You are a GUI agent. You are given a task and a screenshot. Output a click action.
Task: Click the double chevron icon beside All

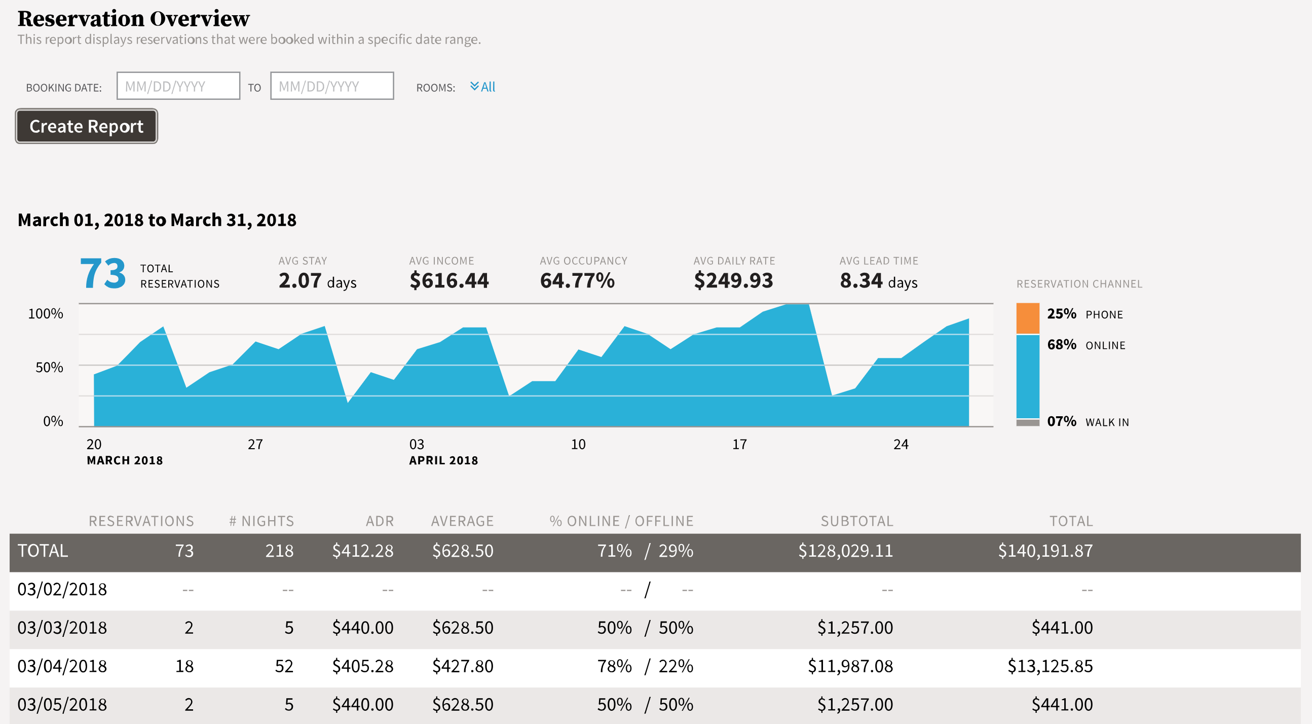474,86
